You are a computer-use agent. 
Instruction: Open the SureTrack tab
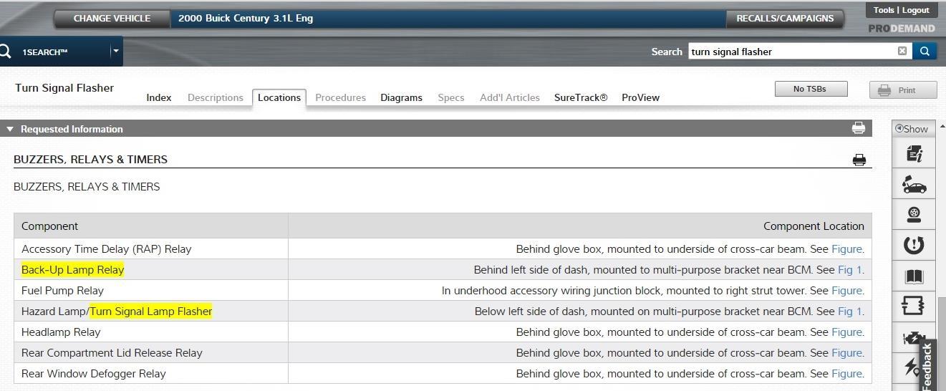point(581,97)
